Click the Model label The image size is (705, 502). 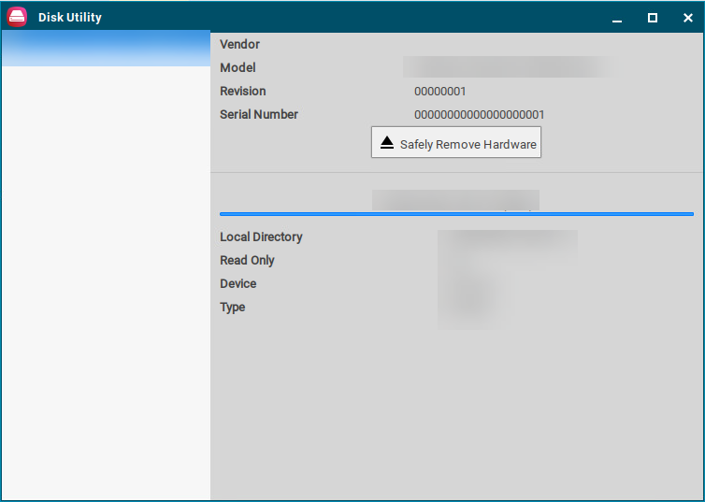click(237, 68)
